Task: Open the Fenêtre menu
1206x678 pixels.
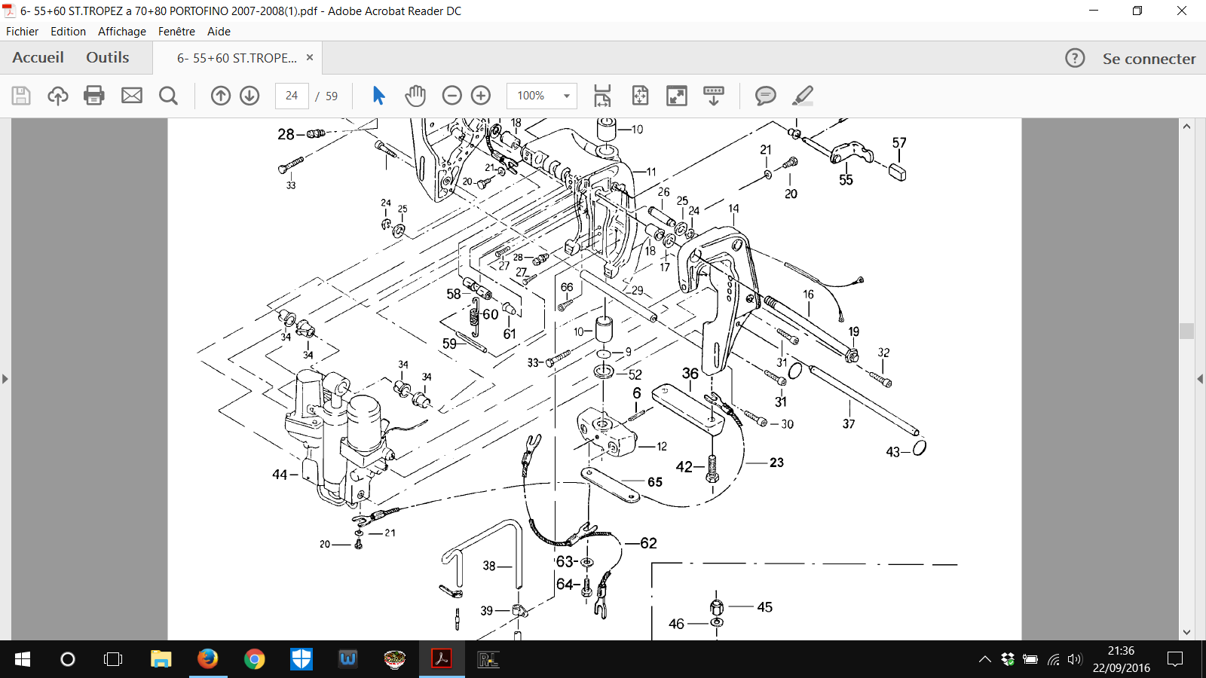Action: pyautogui.click(x=176, y=32)
